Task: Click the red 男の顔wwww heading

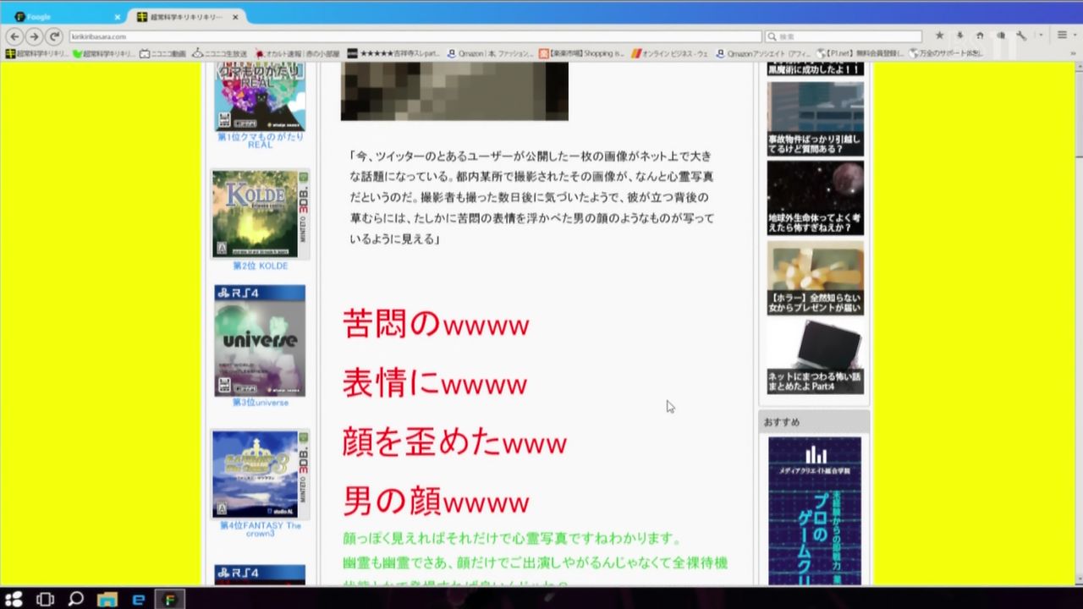Action: tap(436, 502)
